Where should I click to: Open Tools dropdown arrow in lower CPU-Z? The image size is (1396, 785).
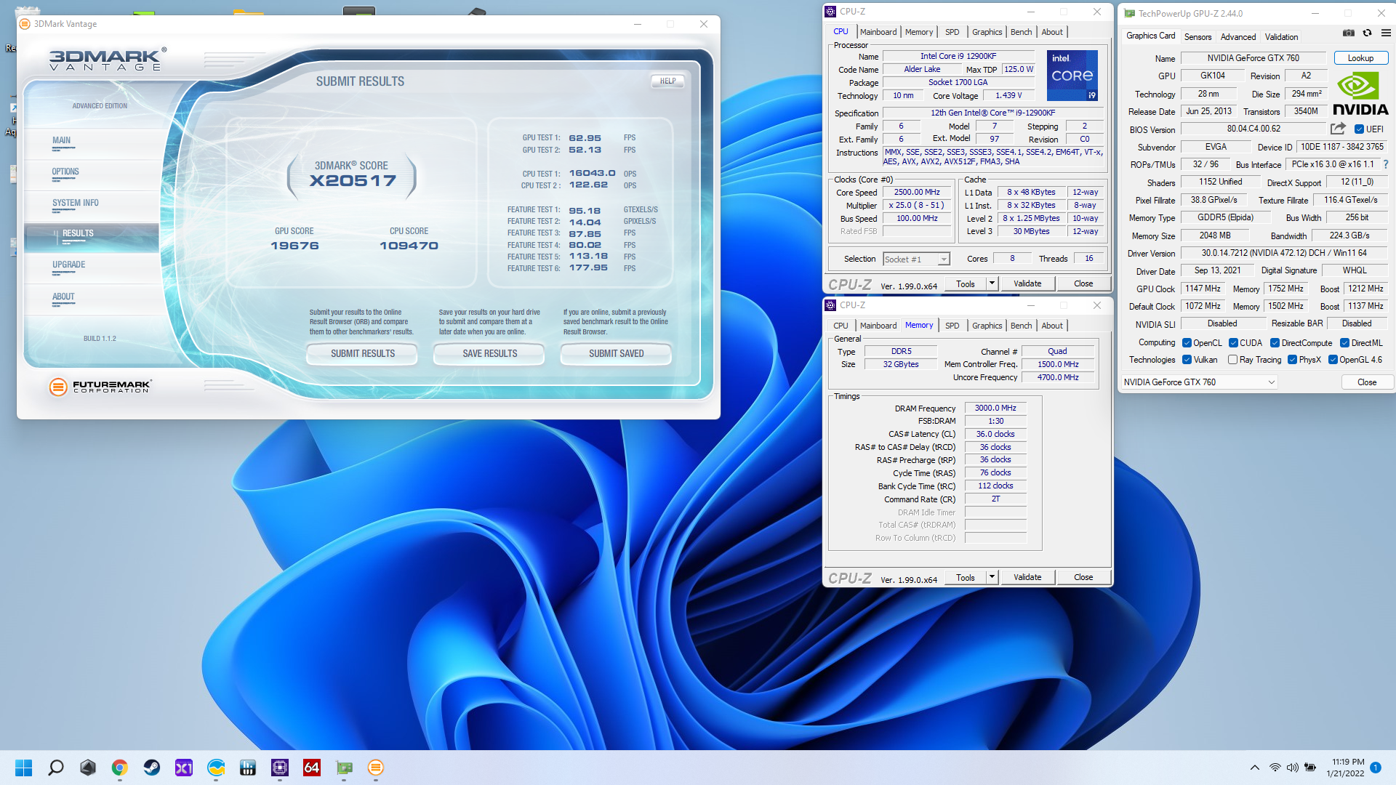point(992,577)
